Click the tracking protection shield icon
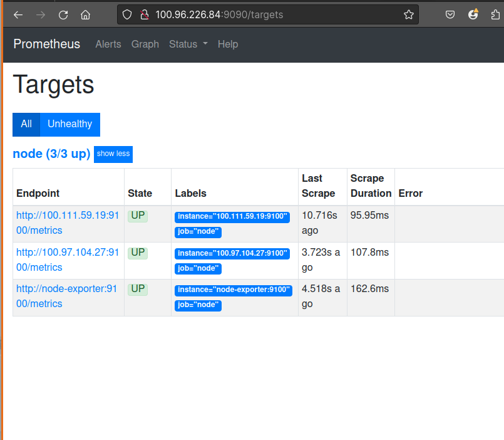Viewport: 504px width, 440px height. point(127,14)
